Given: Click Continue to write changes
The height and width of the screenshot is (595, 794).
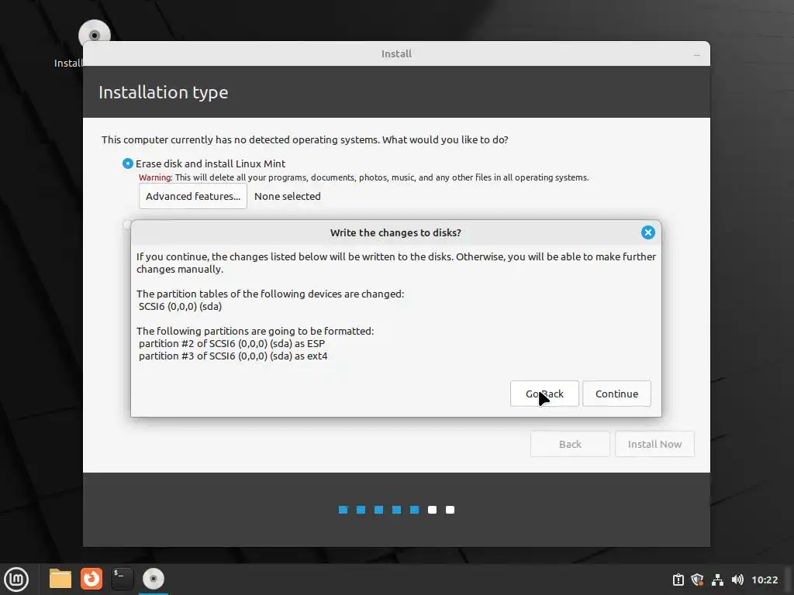Looking at the screenshot, I should click(x=616, y=394).
